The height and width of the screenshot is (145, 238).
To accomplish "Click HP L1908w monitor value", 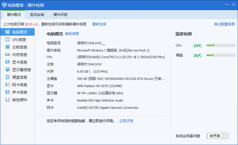I will [100, 93].
